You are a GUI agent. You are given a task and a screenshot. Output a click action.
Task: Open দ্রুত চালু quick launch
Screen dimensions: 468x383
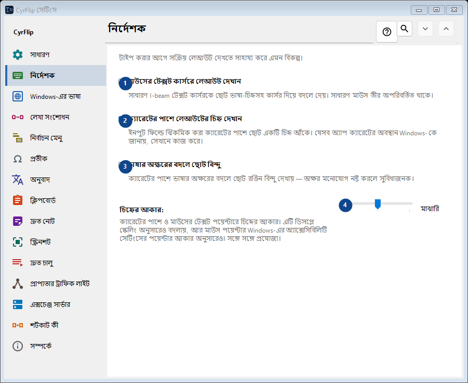click(x=56, y=263)
